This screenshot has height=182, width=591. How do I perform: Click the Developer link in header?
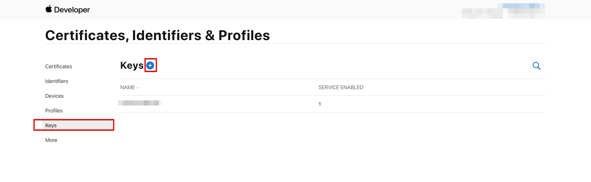point(72,10)
